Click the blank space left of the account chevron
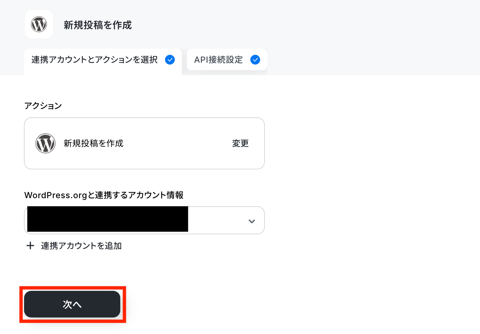The image size is (480, 334). [217, 221]
